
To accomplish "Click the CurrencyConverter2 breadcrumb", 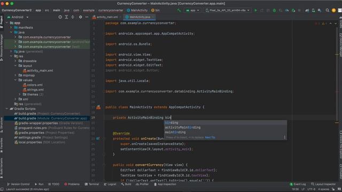I will [17, 10].
